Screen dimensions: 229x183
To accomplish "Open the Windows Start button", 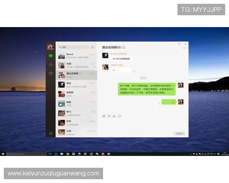I will 3,154.
